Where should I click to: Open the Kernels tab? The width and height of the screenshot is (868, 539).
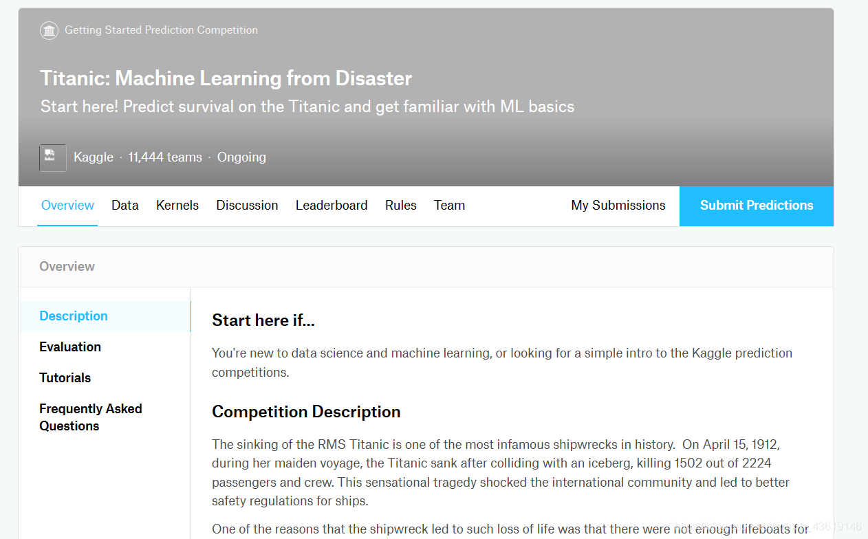(x=177, y=205)
